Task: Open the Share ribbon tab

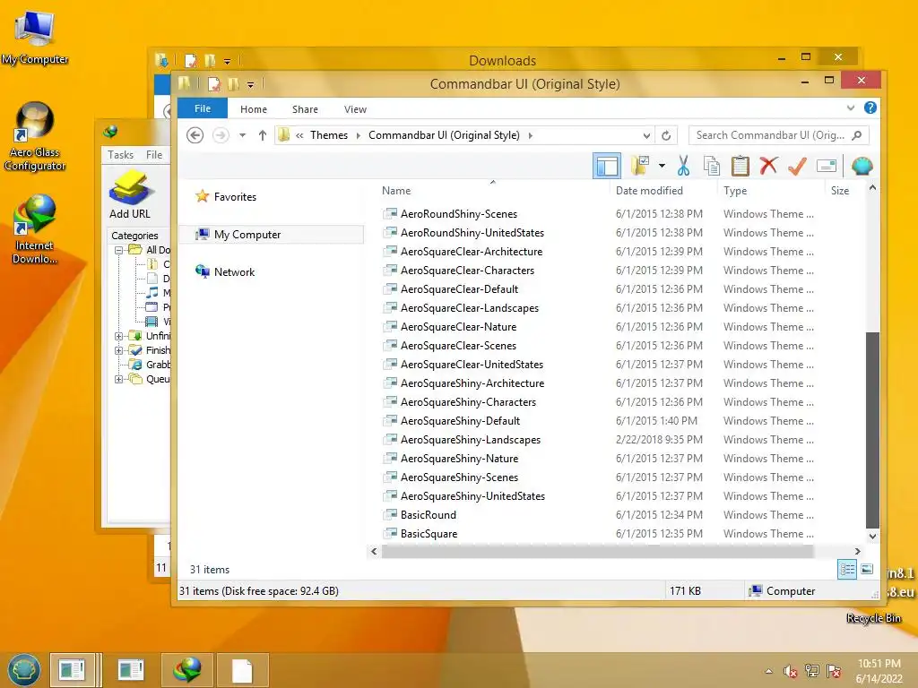Action: 305,109
